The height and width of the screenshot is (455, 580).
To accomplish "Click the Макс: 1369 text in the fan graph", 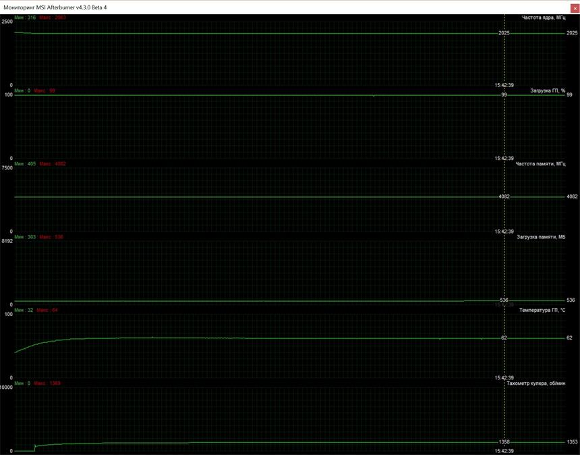I will (47, 383).
